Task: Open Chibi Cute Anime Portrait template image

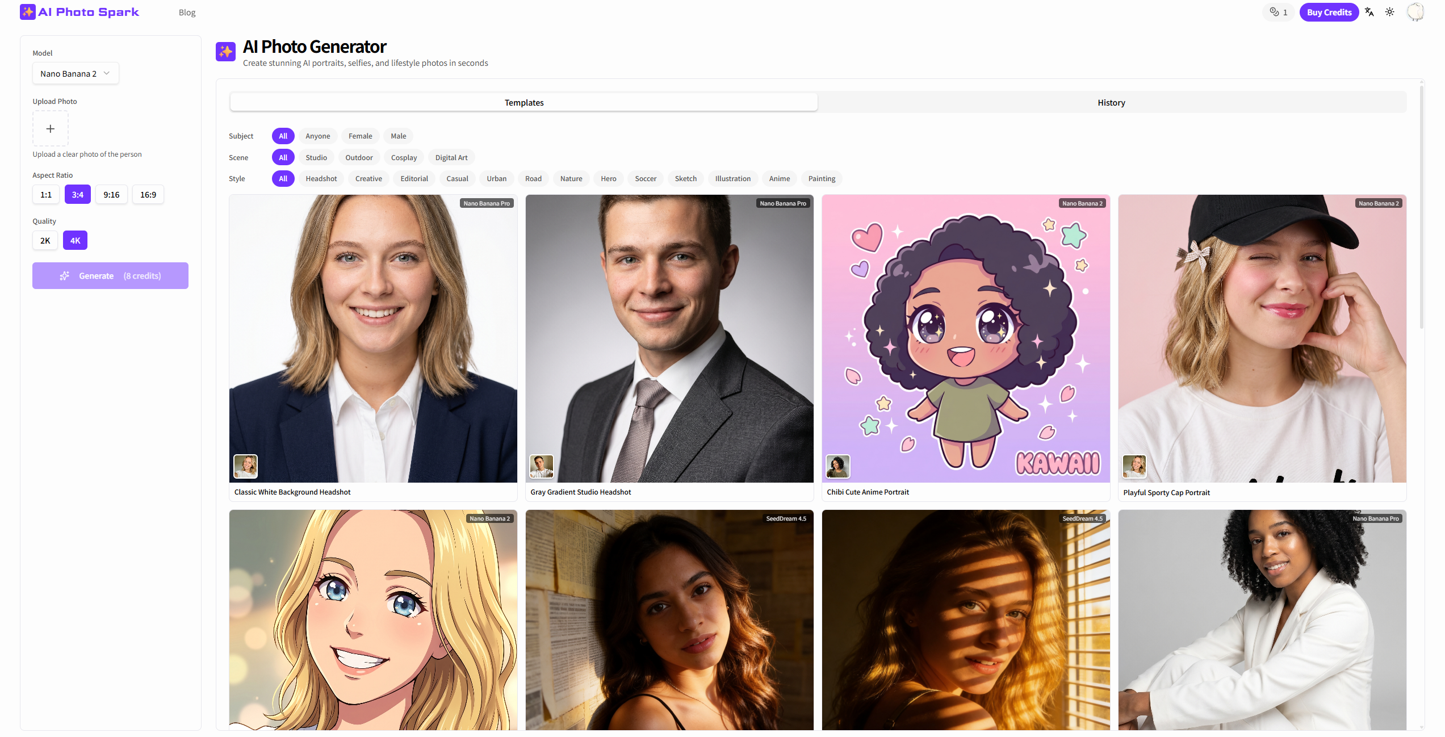Action: pyautogui.click(x=966, y=338)
